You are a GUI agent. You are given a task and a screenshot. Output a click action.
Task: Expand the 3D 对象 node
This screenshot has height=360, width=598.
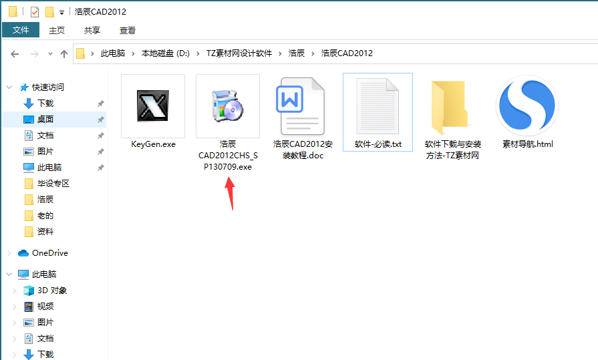tap(15, 291)
